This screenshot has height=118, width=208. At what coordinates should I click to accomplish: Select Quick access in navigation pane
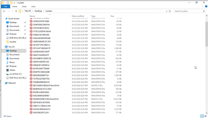click(14, 19)
